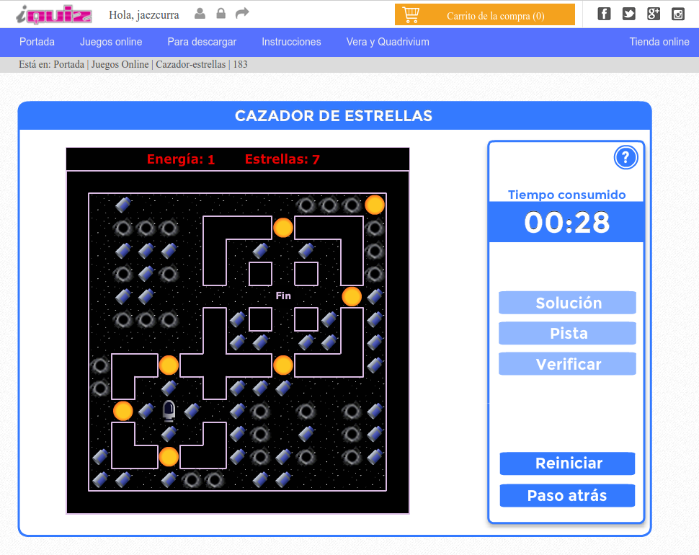Open the Twitter icon
Screen dimensions: 699x555
pyautogui.click(x=628, y=14)
